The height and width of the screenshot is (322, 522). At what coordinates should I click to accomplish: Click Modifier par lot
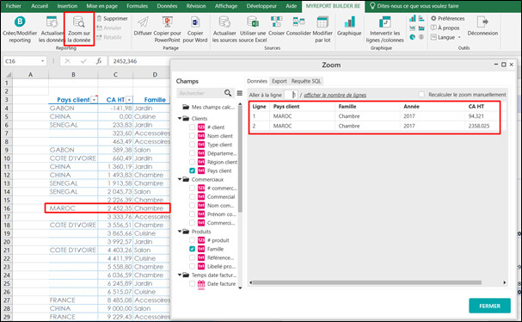pyautogui.click(x=322, y=29)
